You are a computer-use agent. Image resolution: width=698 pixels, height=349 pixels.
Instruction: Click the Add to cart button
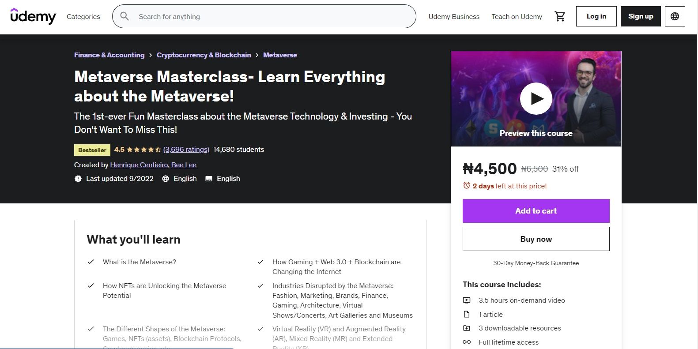pyautogui.click(x=536, y=211)
